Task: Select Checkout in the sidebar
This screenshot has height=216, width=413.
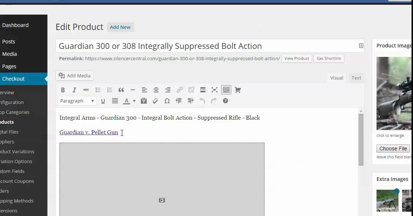Action: tap(24, 79)
